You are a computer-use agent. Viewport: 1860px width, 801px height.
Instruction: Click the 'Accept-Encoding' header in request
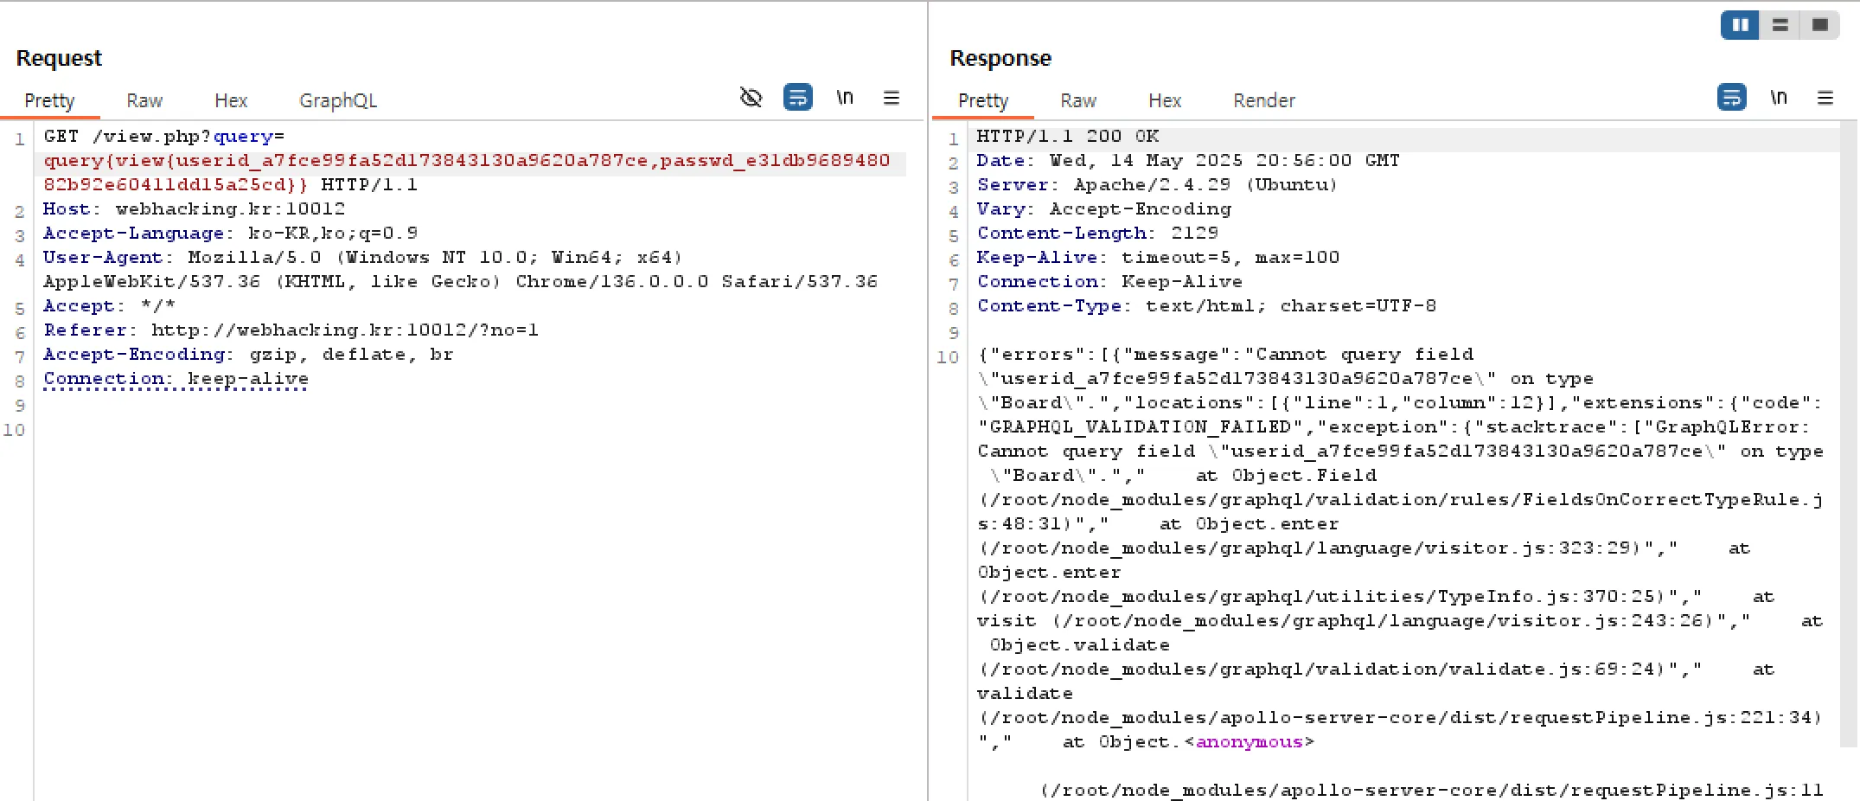pyautogui.click(x=248, y=354)
